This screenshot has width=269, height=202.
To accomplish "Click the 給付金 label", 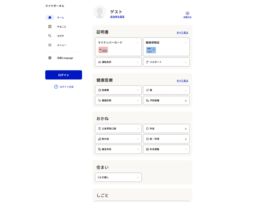I will pos(105,139).
